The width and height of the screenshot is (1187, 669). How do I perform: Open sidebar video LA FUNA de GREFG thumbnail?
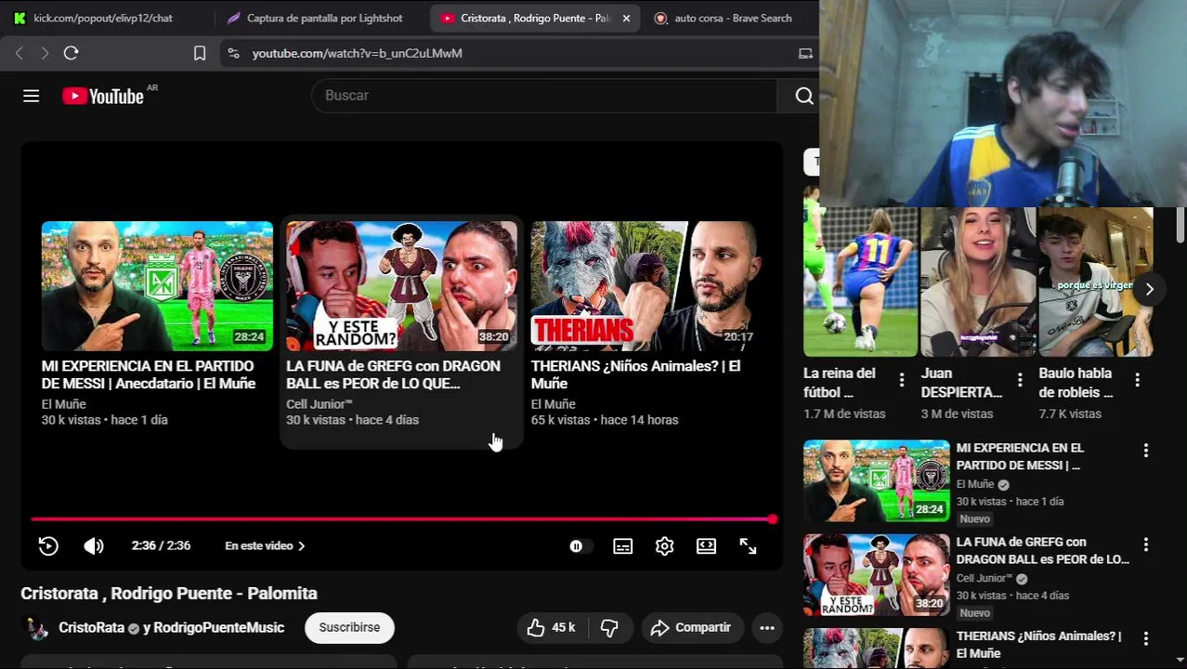coord(877,574)
